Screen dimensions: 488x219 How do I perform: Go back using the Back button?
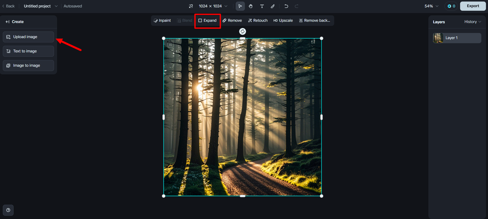tap(8, 6)
